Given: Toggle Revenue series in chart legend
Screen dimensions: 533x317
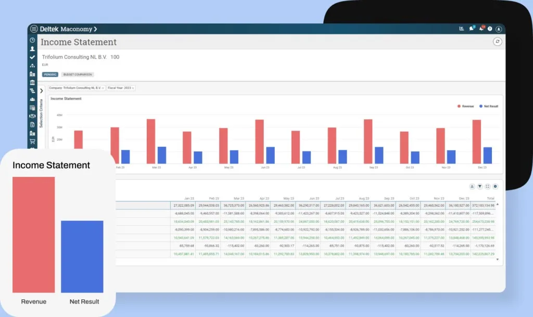Looking at the screenshot, I should click(466, 106).
